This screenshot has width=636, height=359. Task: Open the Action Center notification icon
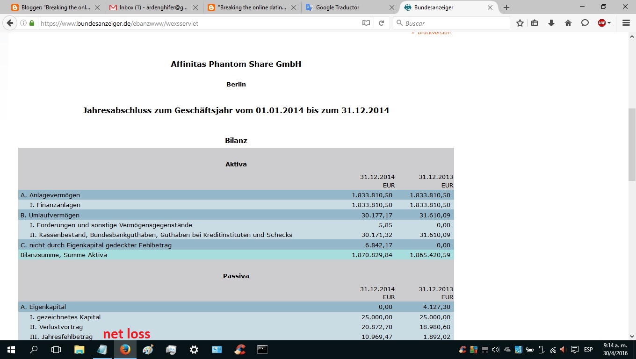pyautogui.click(x=575, y=350)
